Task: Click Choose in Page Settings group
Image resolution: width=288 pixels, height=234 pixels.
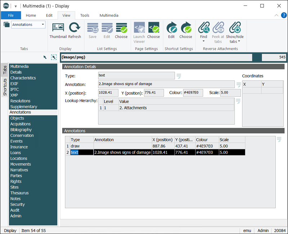Action: [x=153, y=30]
